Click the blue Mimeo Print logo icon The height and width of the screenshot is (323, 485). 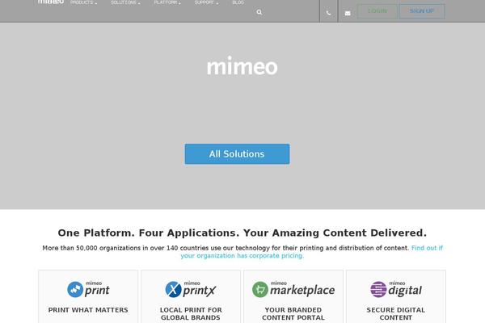tap(75, 290)
